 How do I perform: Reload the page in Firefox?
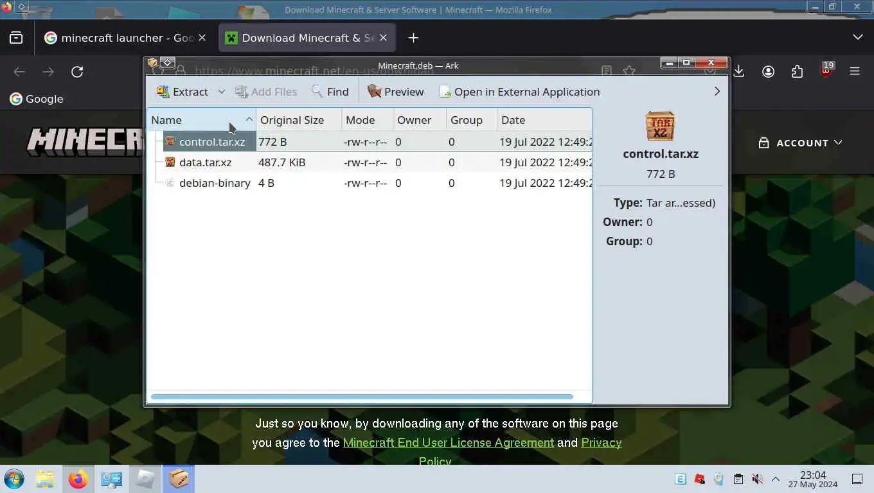coord(77,72)
